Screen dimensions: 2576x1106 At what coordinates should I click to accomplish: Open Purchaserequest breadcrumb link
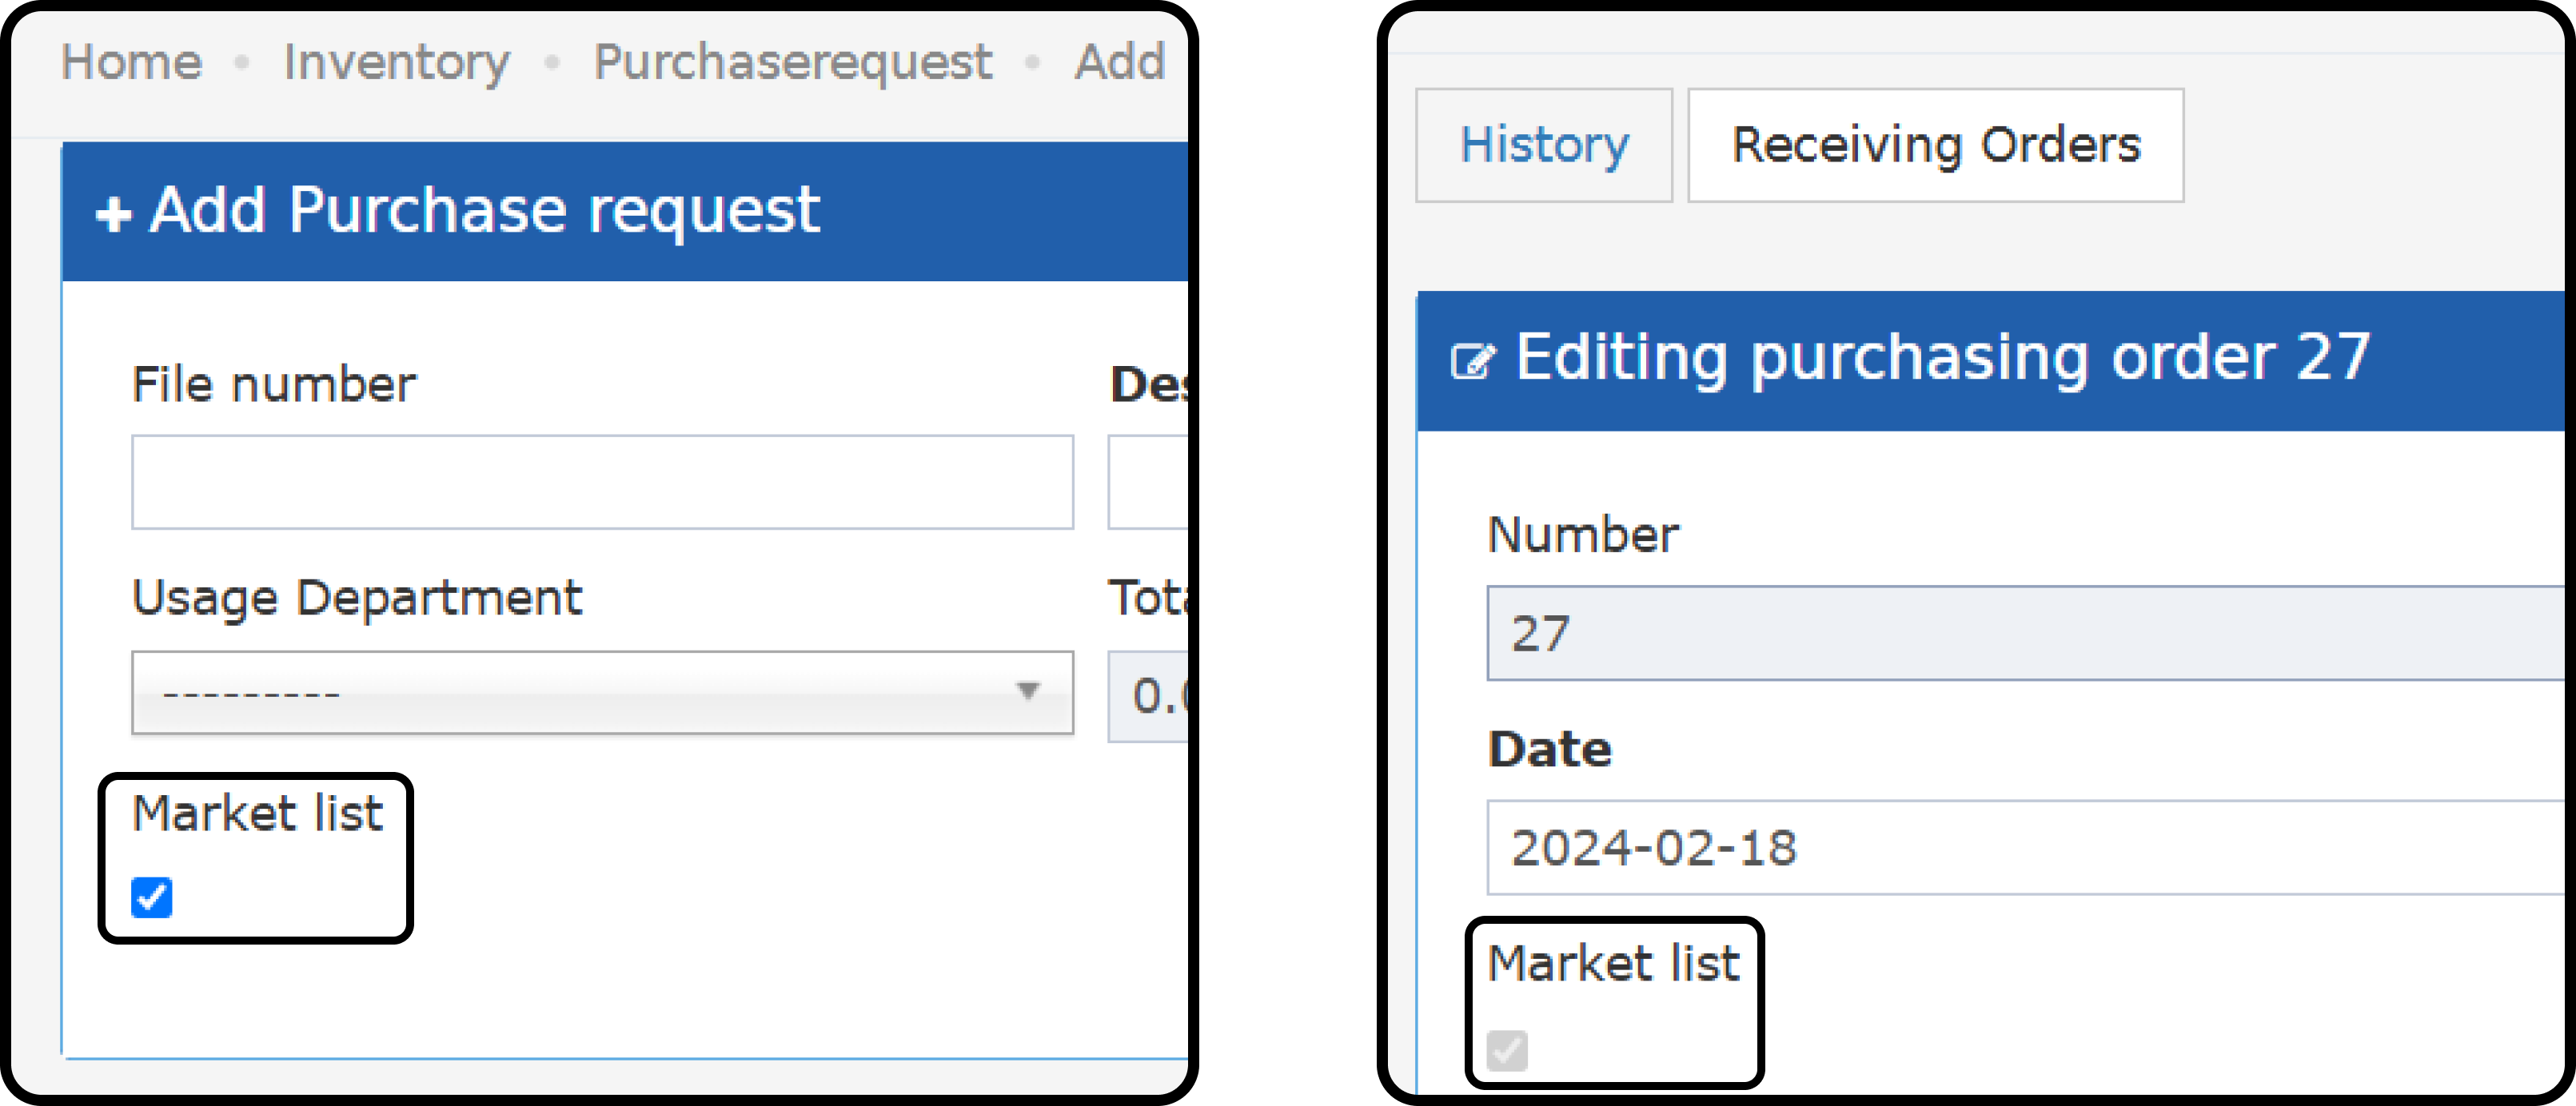(x=793, y=62)
